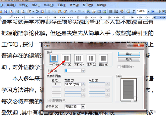This screenshot has height=121, width=166.
Task: Click the dialog help question-mark button
Action: pos(130,45)
